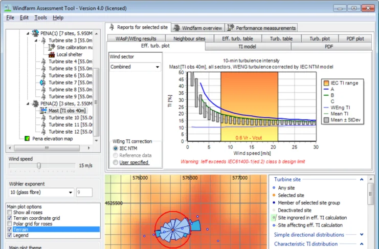Click the PENA(1) windfarm group icon
Viewport: 379px width, 249px height.
[35, 33]
